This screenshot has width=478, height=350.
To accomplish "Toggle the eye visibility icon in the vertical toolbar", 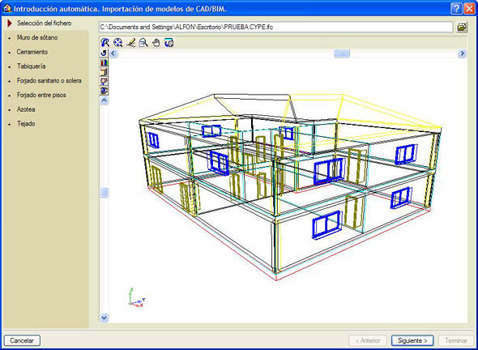I will point(104,91).
